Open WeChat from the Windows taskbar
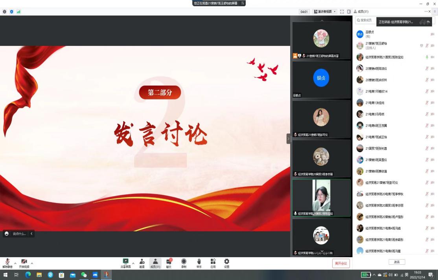438x280 pixels. point(84,275)
